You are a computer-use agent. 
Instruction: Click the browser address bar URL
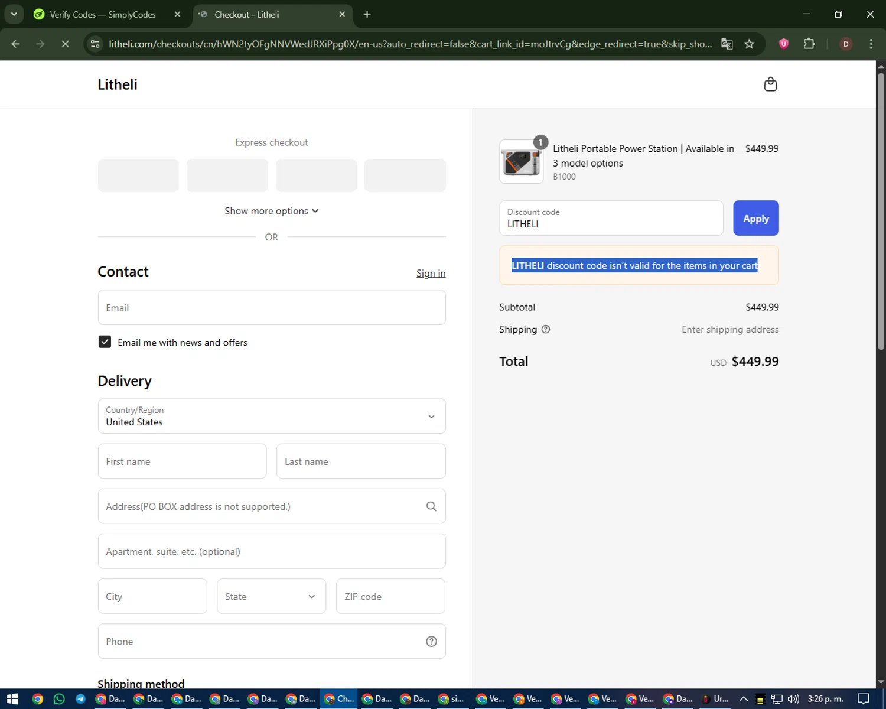point(410,44)
